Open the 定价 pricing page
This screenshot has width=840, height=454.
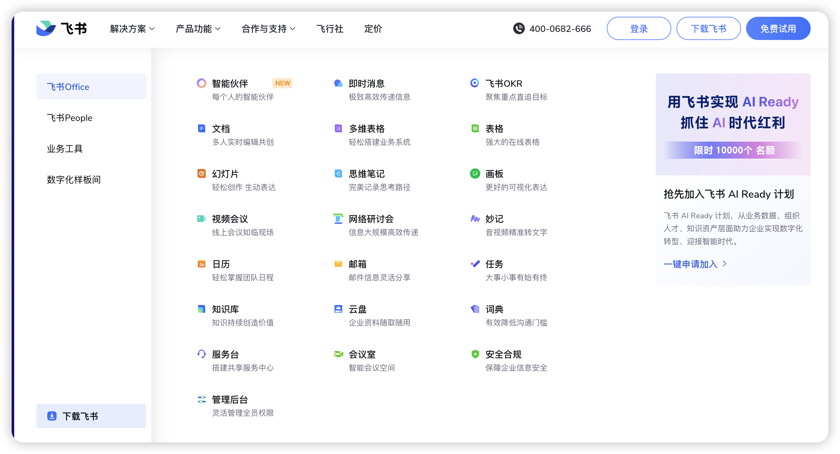(373, 29)
